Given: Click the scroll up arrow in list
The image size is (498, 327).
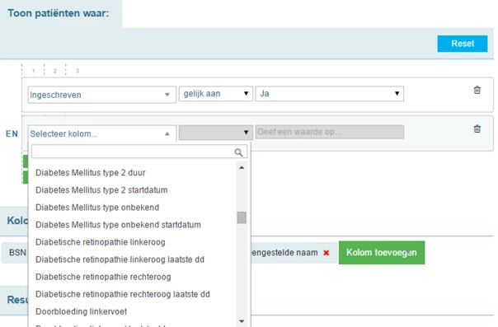Looking at the screenshot, I should pyautogui.click(x=242, y=167).
